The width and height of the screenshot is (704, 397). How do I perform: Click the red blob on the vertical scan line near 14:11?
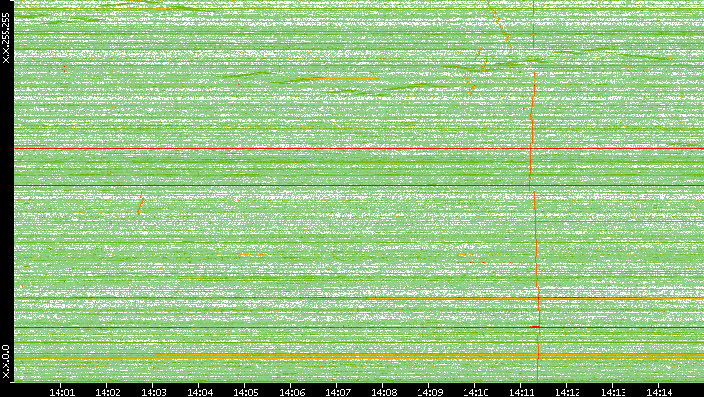[x=535, y=327]
